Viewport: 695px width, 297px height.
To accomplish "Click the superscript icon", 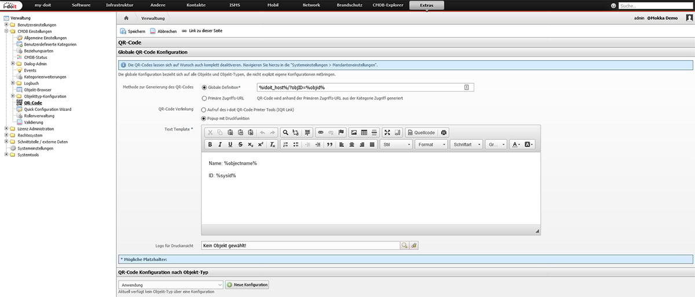I will [x=261, y=144].
